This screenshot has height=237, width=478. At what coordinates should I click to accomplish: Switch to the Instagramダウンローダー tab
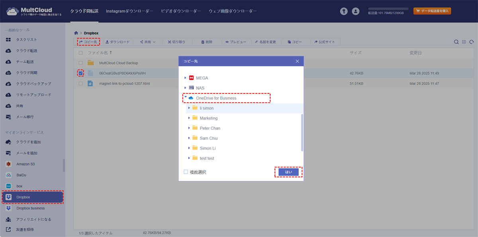pos(129,11)
